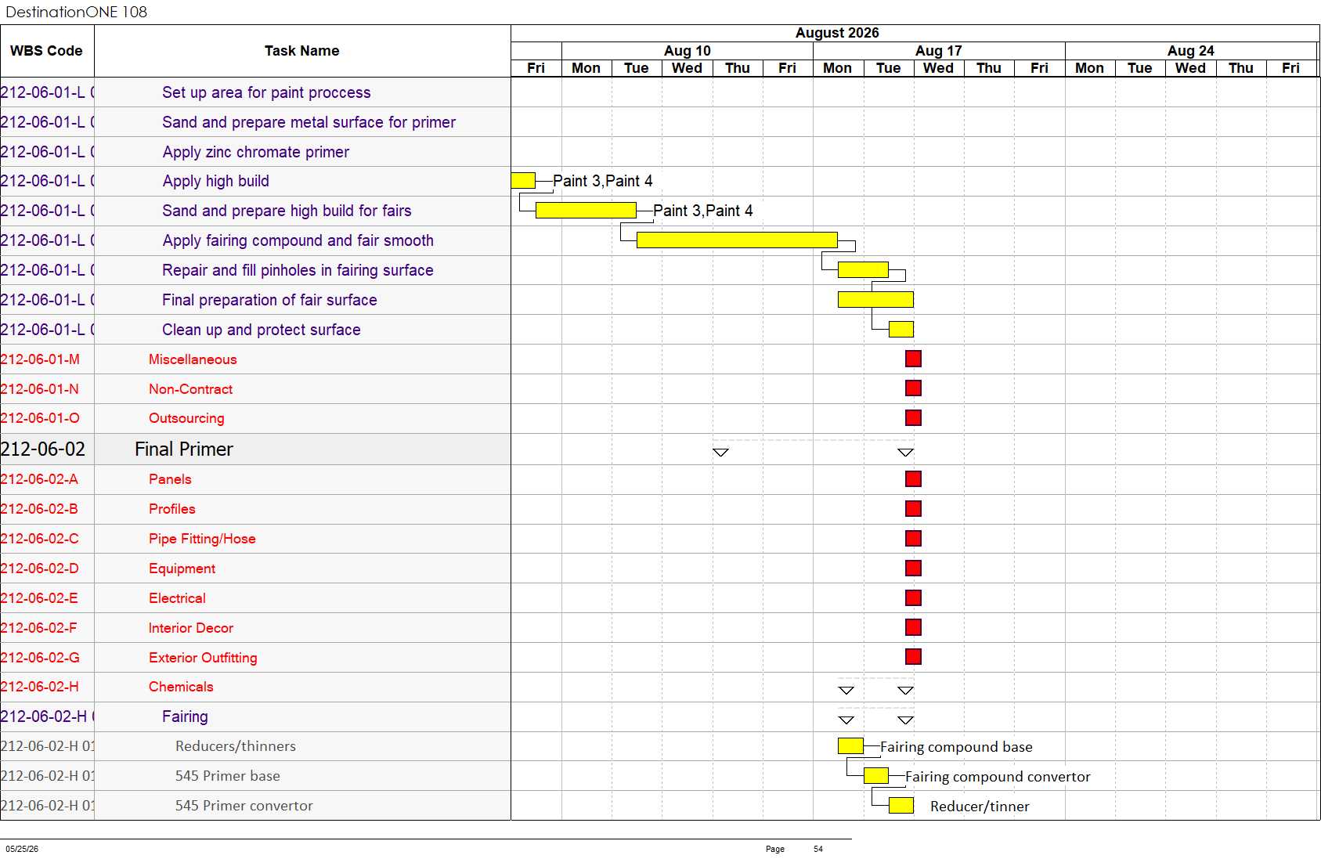Click the Final Primer summary end triangle
The height and width of the screenshot is (859, 1321).
click(x=905, y=453)
